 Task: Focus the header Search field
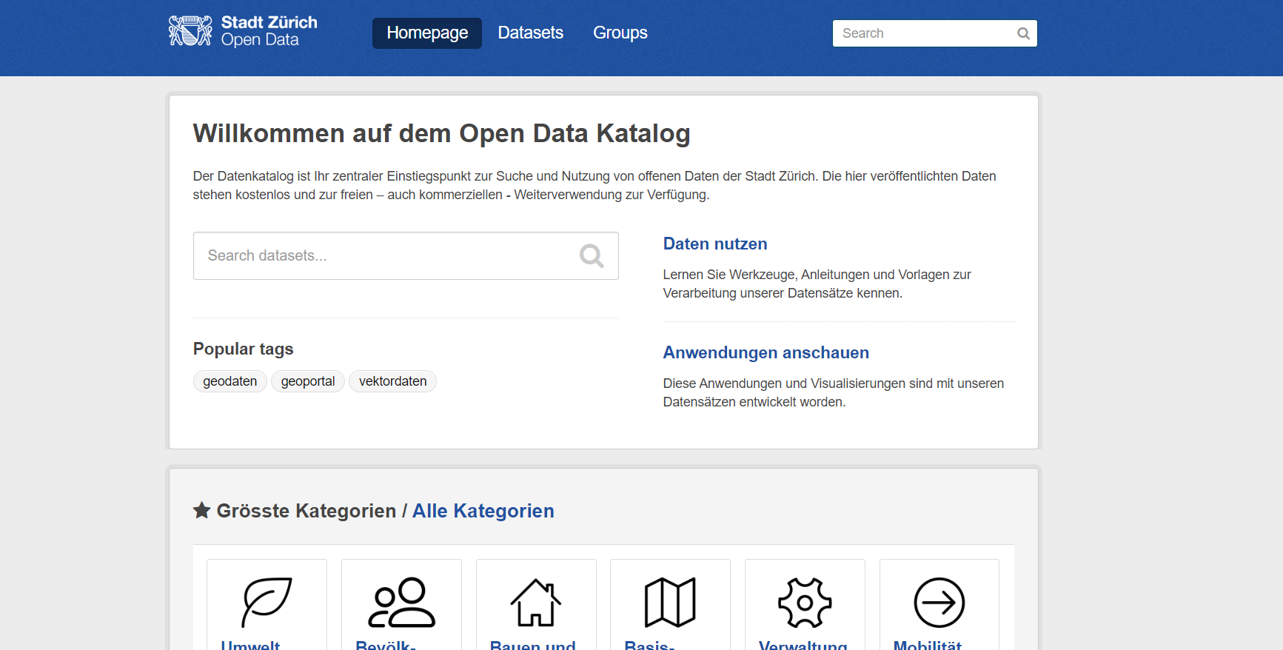[924, 33]
